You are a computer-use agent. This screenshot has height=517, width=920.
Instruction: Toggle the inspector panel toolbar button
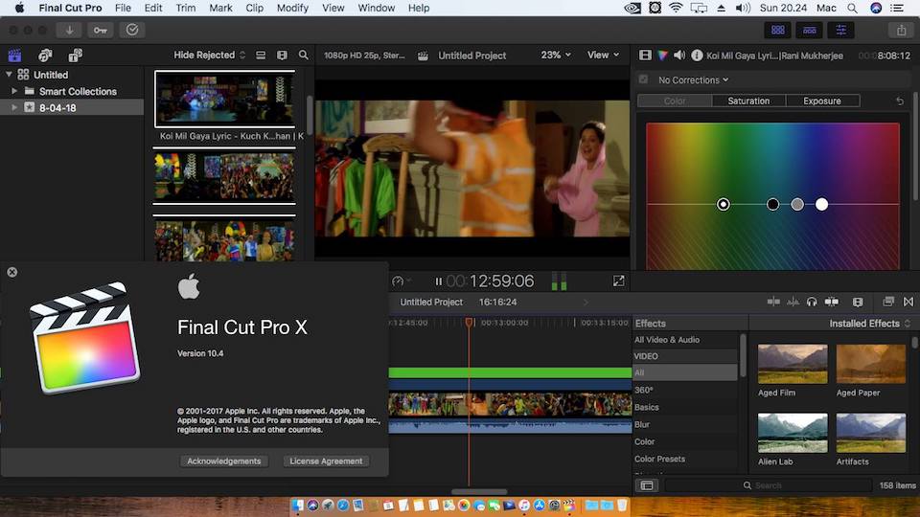click(840, 30)
